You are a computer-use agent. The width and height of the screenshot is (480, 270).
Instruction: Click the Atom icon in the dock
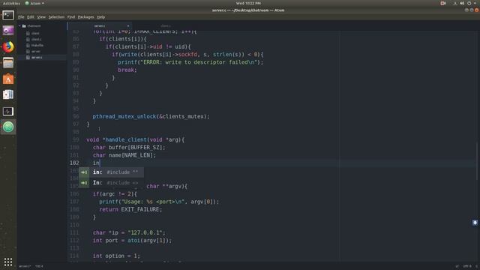8,127
